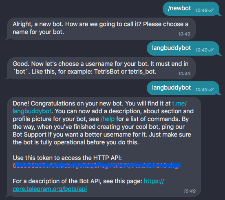Viewport: 225px width, 200px height.
Task: Click the obscured HTTP API token
Action: (97, 165)
